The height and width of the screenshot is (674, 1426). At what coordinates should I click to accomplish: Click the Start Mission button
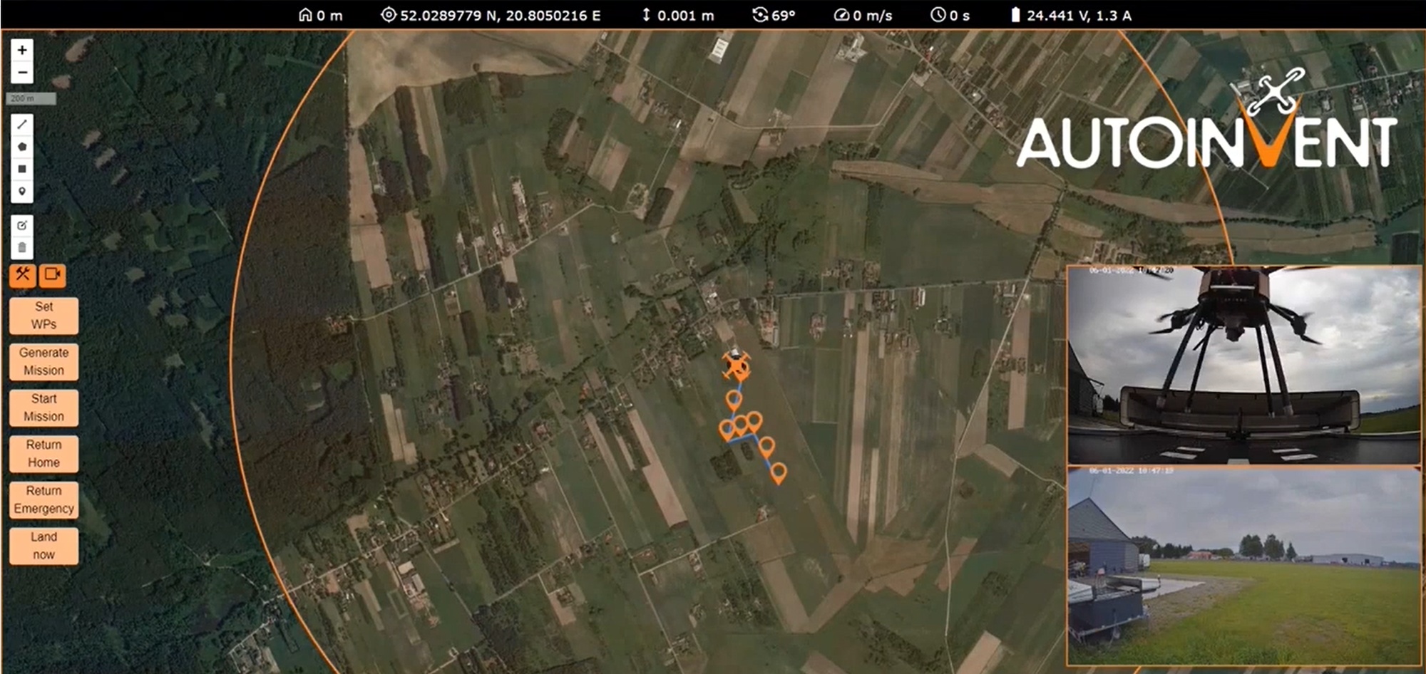43,408
